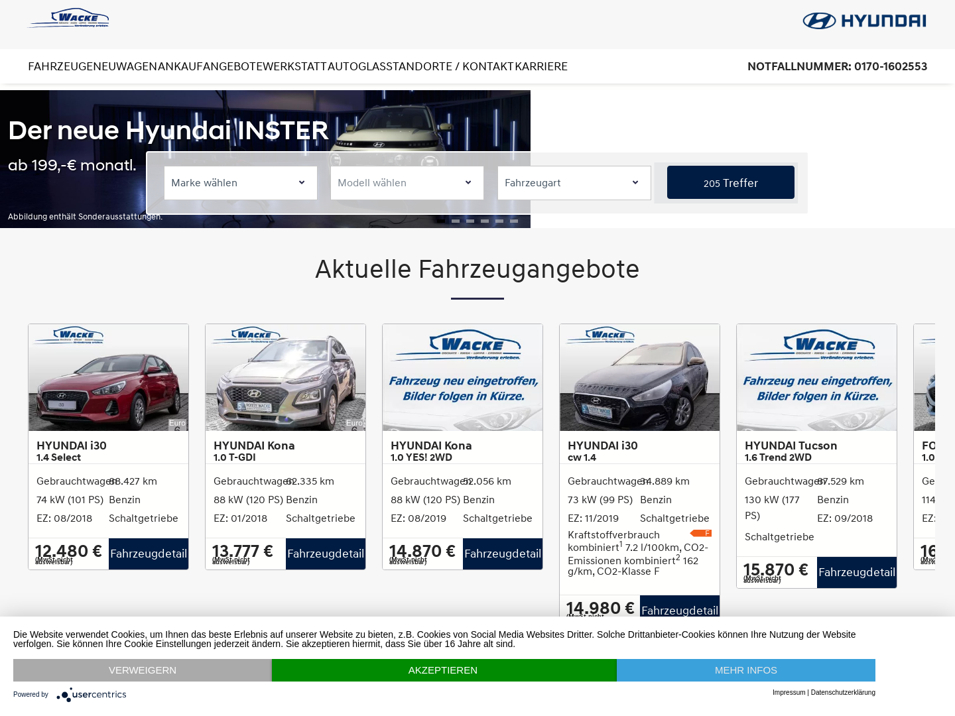Open the HYUNDAI Kona 1.0 T-GDI title
This screenshot has width=955, height=716.
point(254,451)
